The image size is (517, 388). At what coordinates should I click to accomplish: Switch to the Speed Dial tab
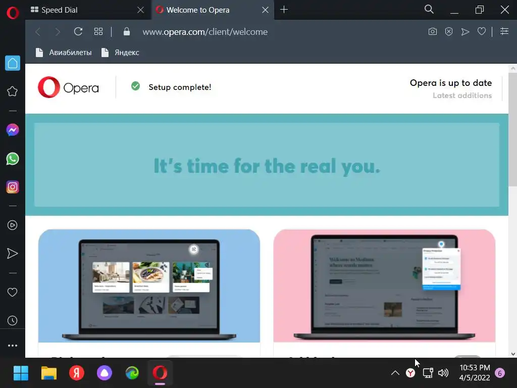pos(88,10)
